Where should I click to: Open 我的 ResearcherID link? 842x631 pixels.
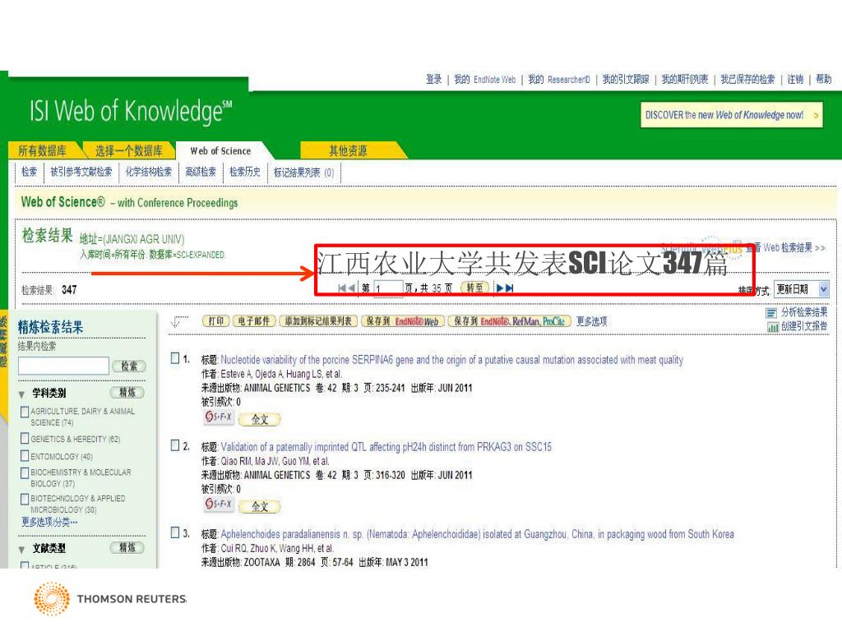tap(559, 80)
